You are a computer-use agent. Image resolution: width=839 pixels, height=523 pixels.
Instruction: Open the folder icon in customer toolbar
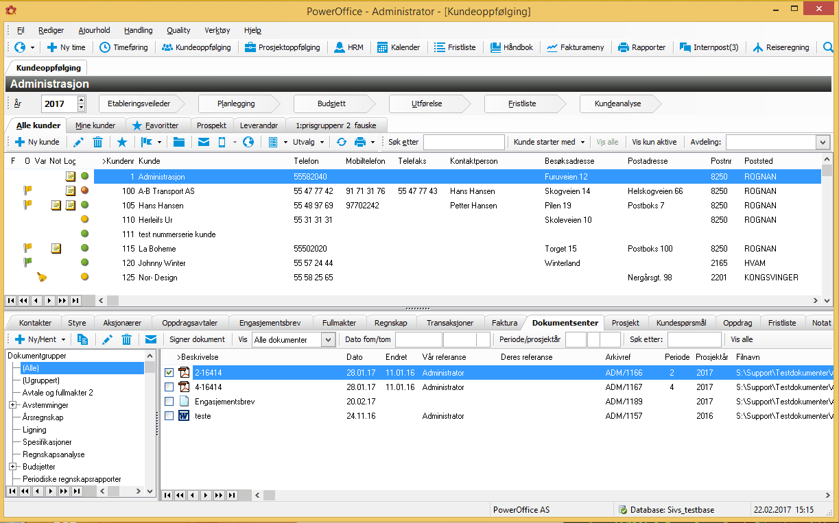[x=179, y=142]
